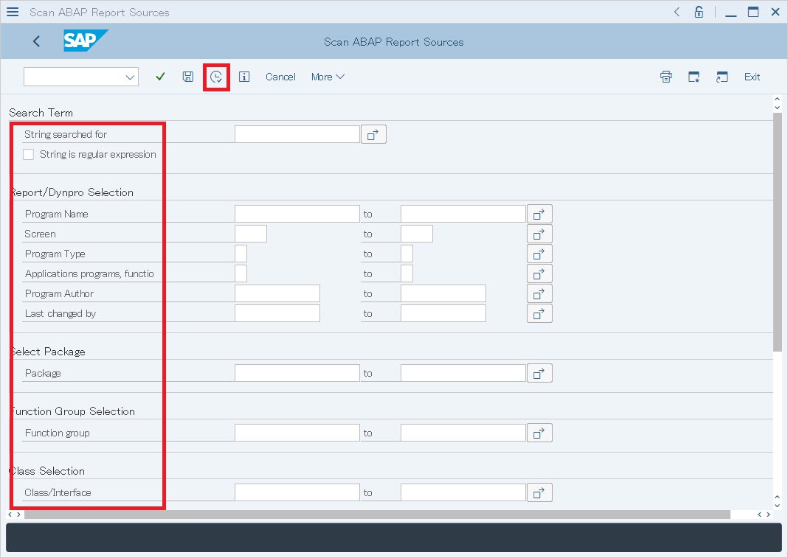Viewport: 788px width, 558px height.
Task: Open multiple selection for Program Type
Action: click(x=539, y=254)
